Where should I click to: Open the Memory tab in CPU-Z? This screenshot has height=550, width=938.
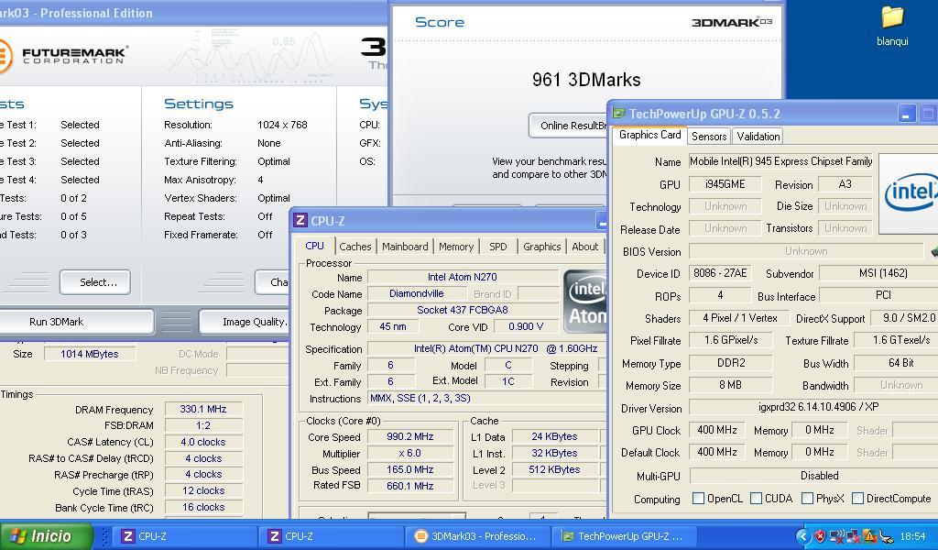(456, 247)
